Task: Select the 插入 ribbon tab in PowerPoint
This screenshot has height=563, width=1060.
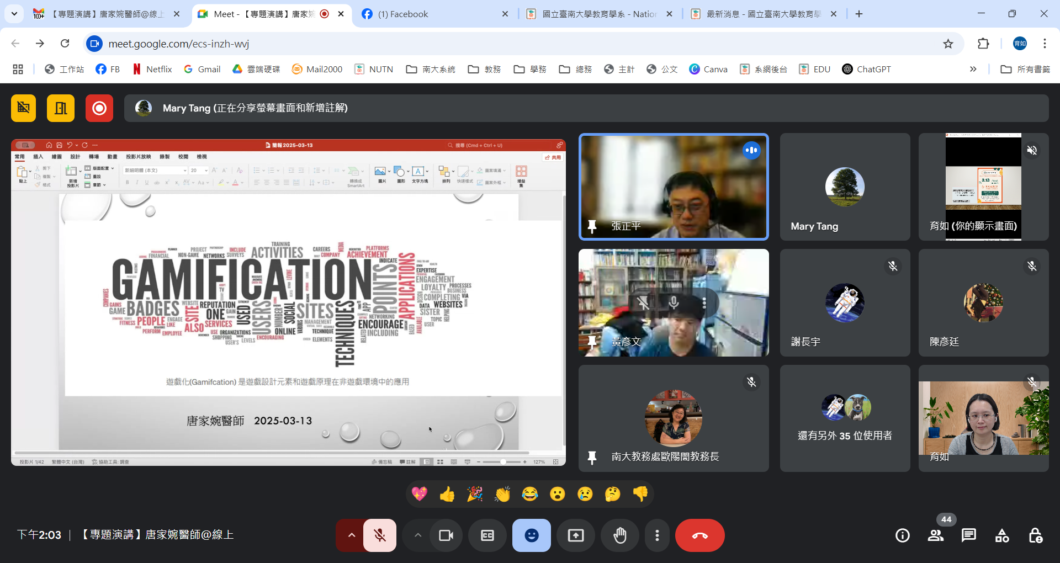Action: tap(38, 157)
